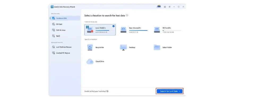The width and height of the screenshot is (254, 105).
Task: Click the Cloud Drive icon
Action: tap(90, 62)
